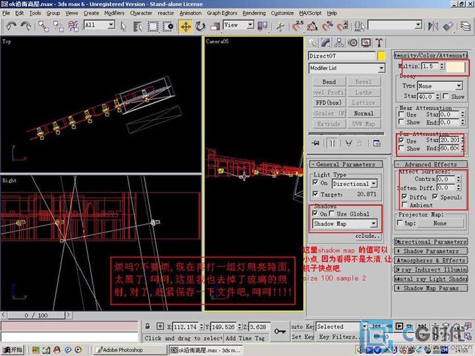The height and width of the screenshot is (356, 475).
Task: Select the Select and Link tool
Action: 44,26
